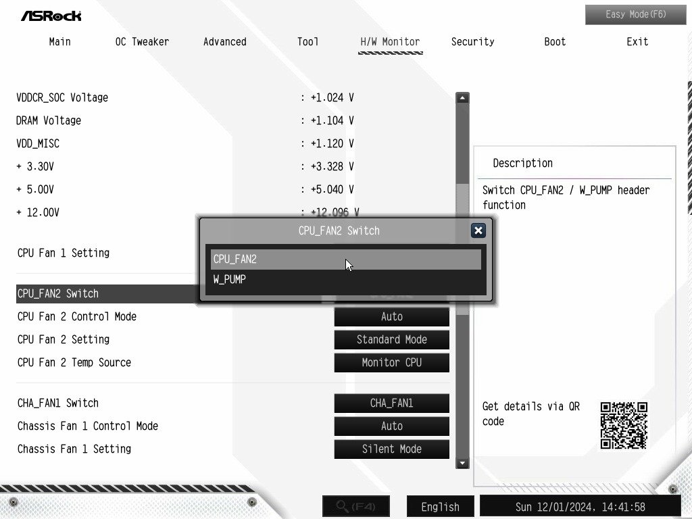Open CPU Fan 2 Setting Standard Mode dropdown
This screenshot has width=692, height=519.
click(391, 339)
